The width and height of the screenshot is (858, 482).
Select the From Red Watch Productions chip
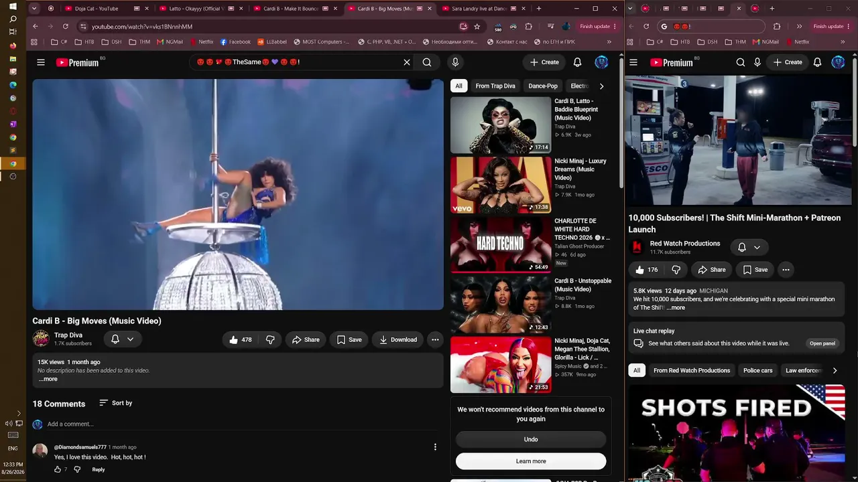(692, 370)
